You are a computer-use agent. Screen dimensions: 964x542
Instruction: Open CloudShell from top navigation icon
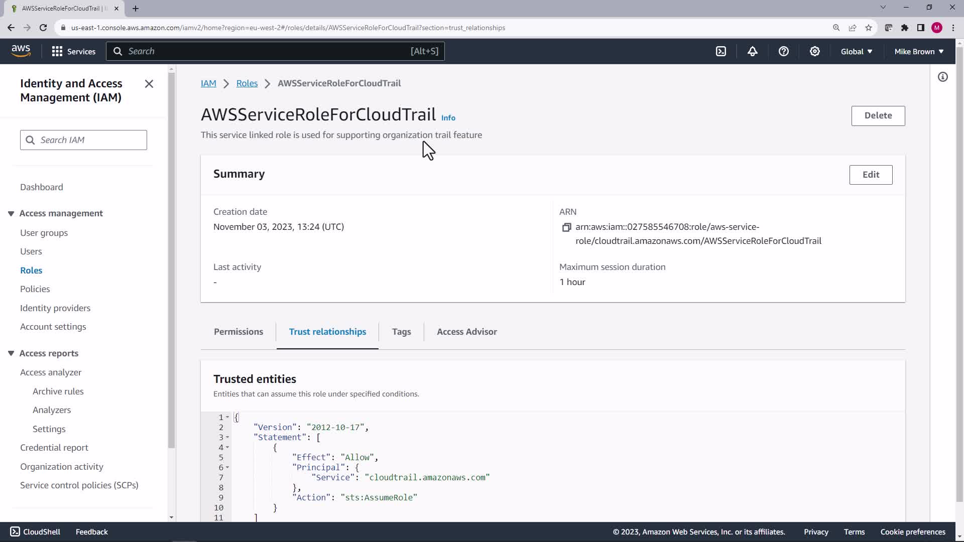click(x=721, y=51)
